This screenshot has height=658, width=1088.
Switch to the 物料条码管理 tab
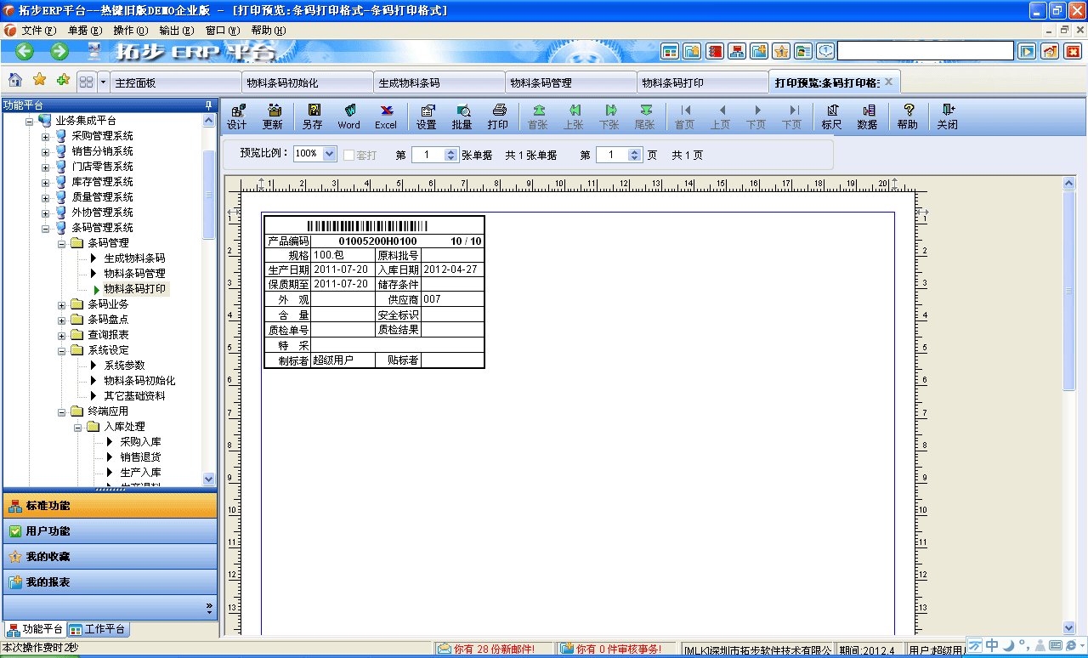pyautogui.click(x=569, y=82)
